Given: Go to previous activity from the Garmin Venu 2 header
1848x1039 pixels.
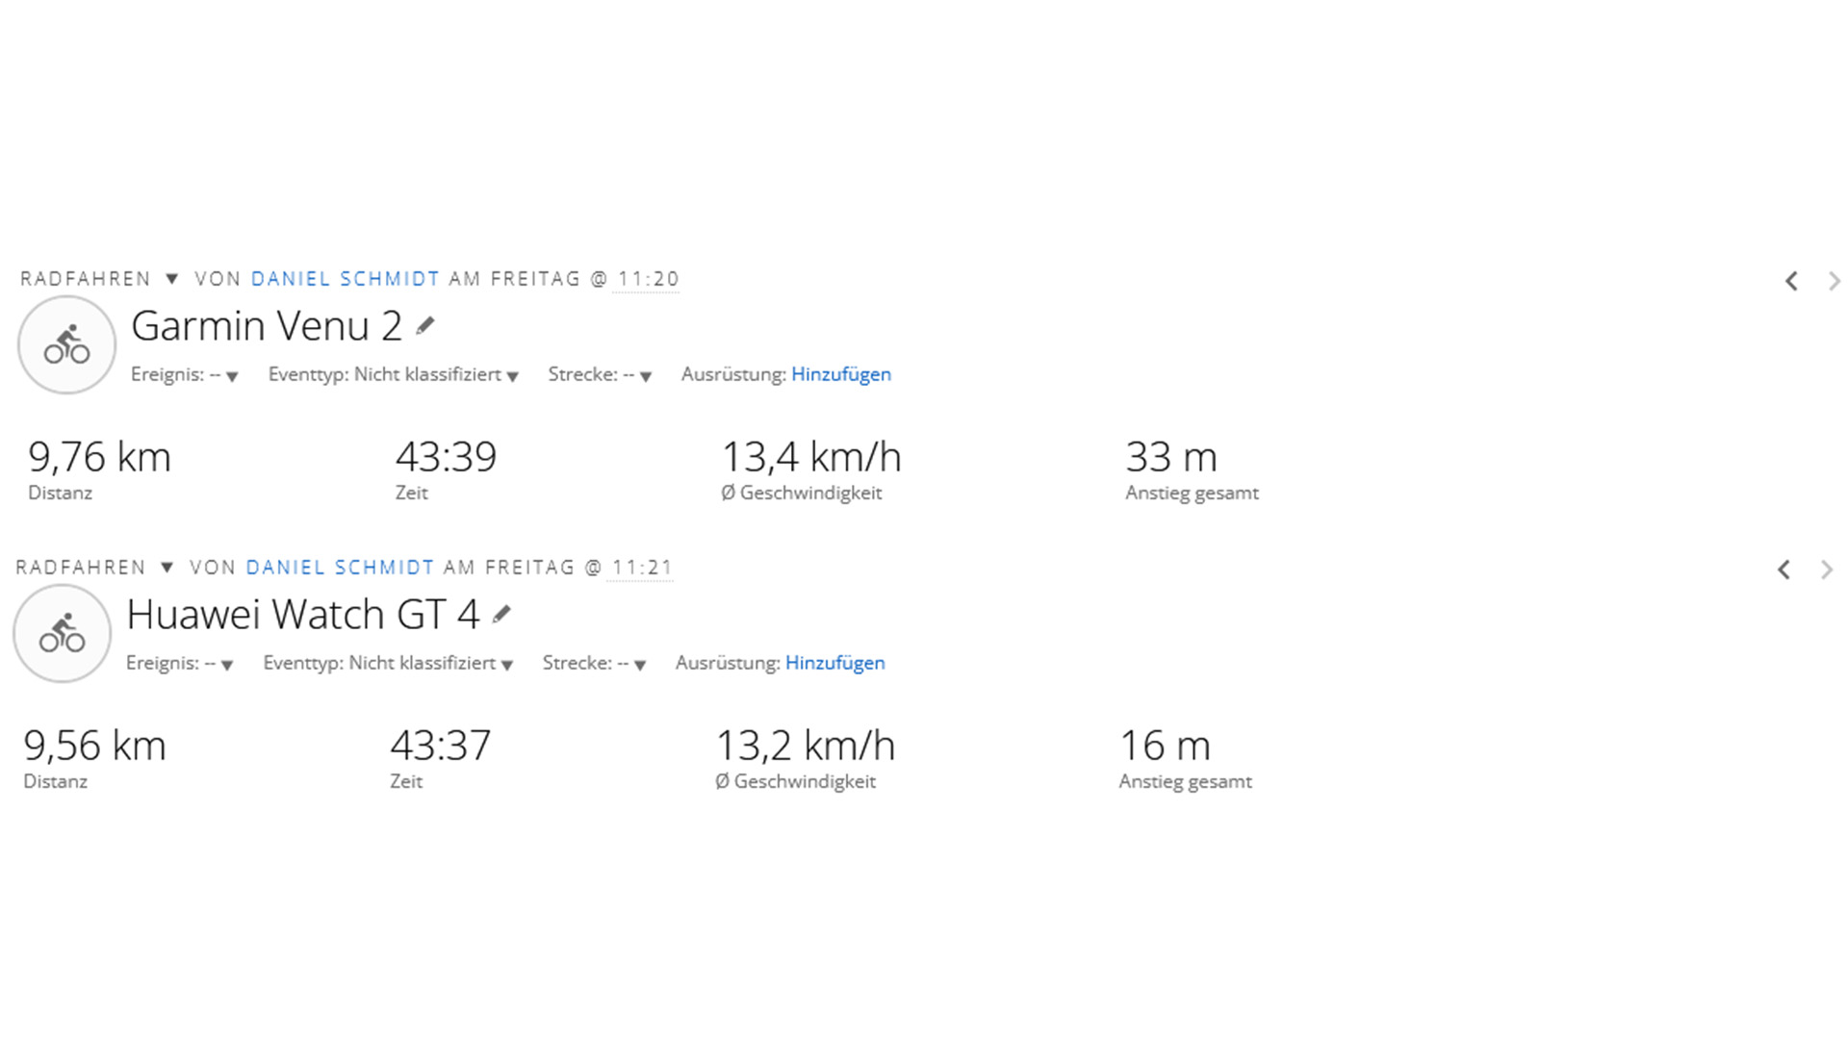Looking at the screenshot, I should 1791,281.
